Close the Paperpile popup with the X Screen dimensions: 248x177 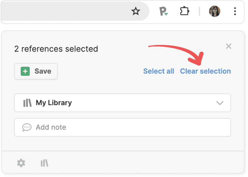[229, 46]
